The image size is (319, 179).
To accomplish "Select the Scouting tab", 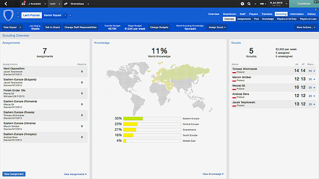I will coord(281,14).
